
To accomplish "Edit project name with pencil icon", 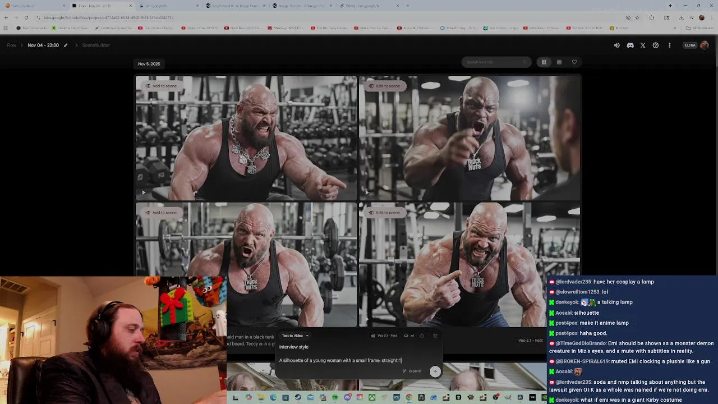I will (x=66, y=45).
